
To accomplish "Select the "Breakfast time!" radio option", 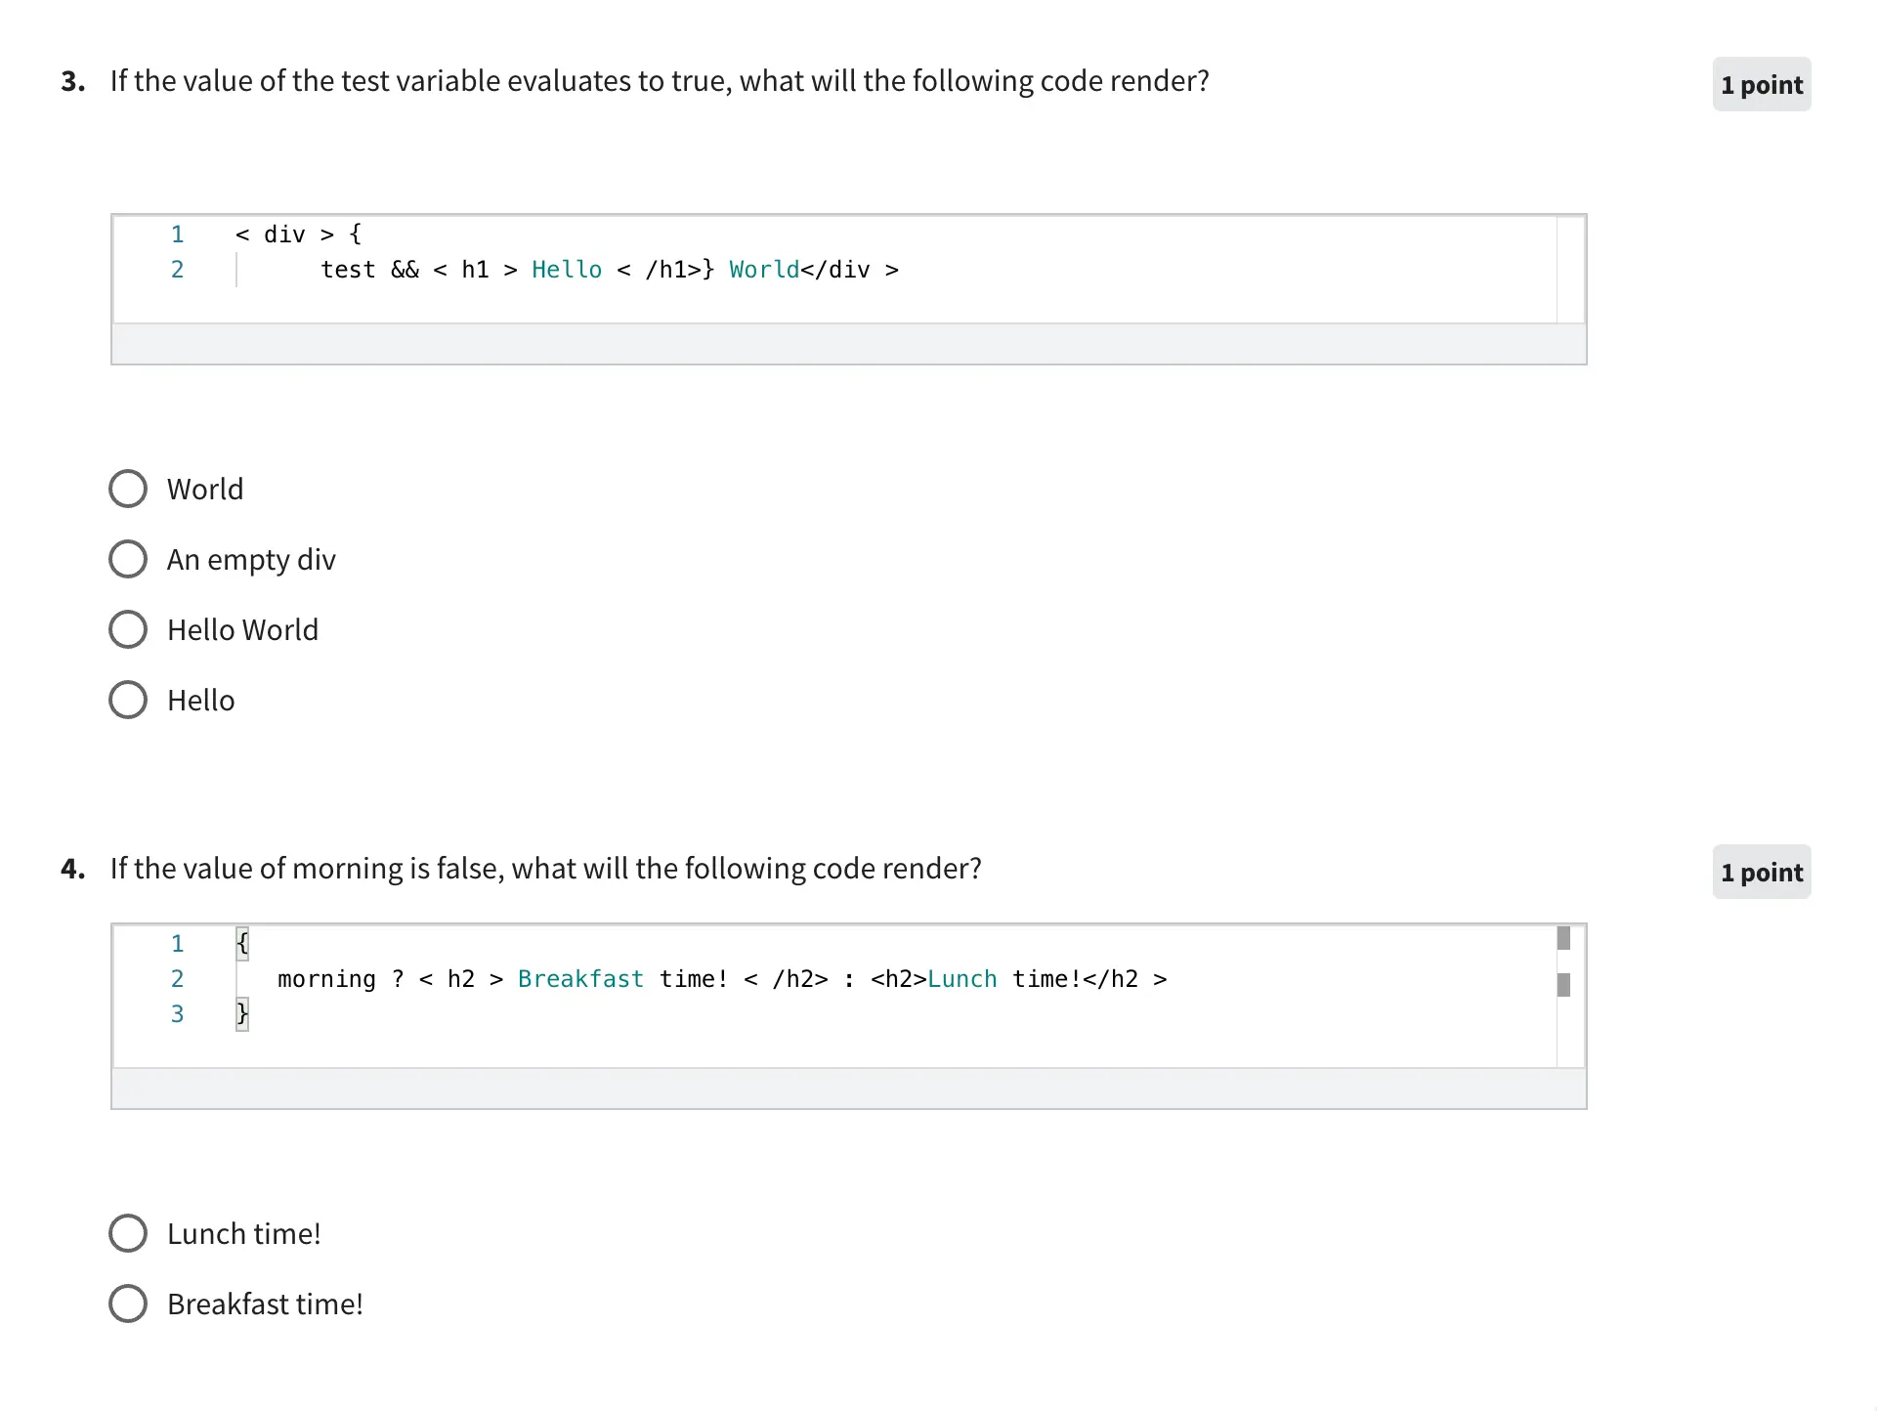I will (128, 1304).
